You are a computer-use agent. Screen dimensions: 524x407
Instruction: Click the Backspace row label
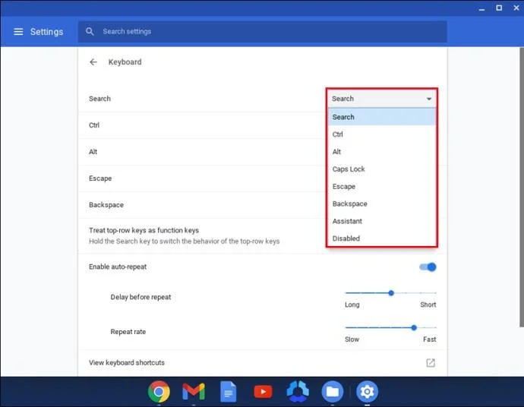106,205
